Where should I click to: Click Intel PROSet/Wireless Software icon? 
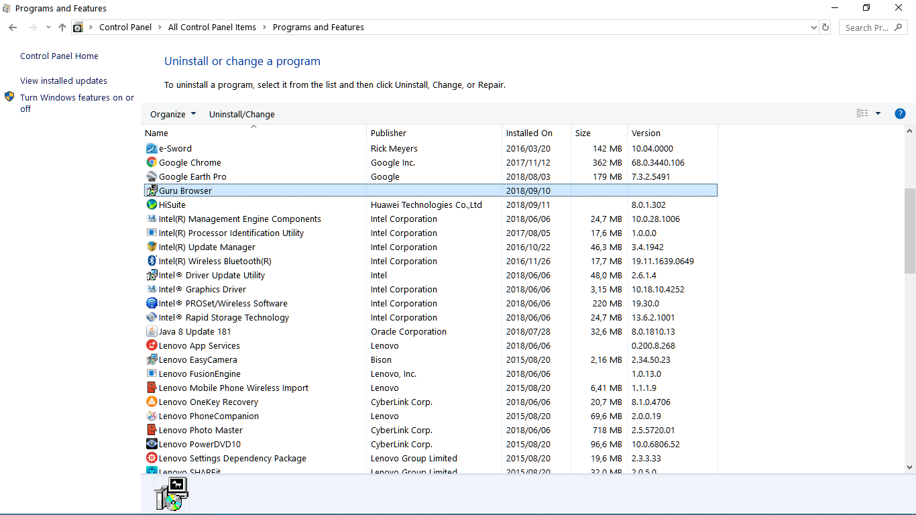point(152,303)
